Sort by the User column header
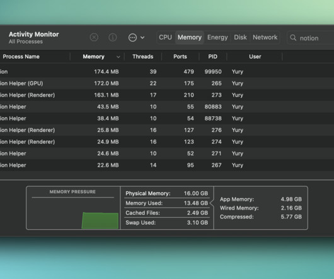 pyautogui.click(x=255, y=57)
